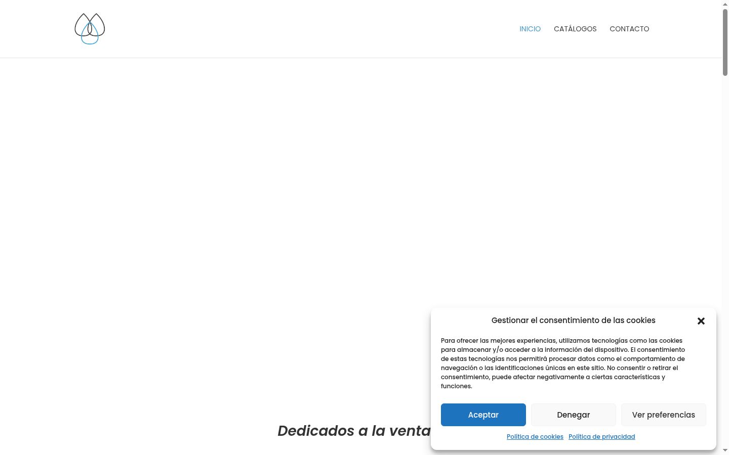Open the Política de privacidad link

click(602, 437)
